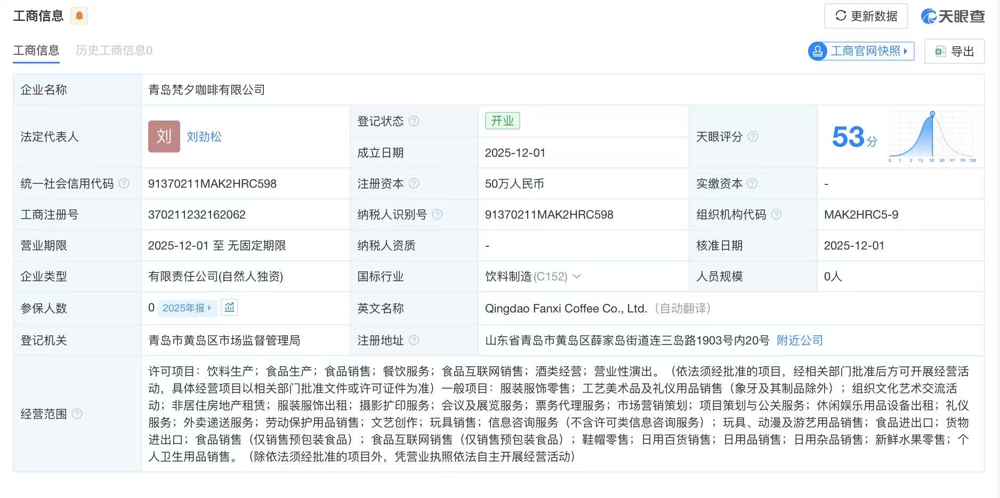Screen dimensions: 1000x498
Task: Select registration number 370211232162062
Action: pyautogui.click(x=197, y=214)
